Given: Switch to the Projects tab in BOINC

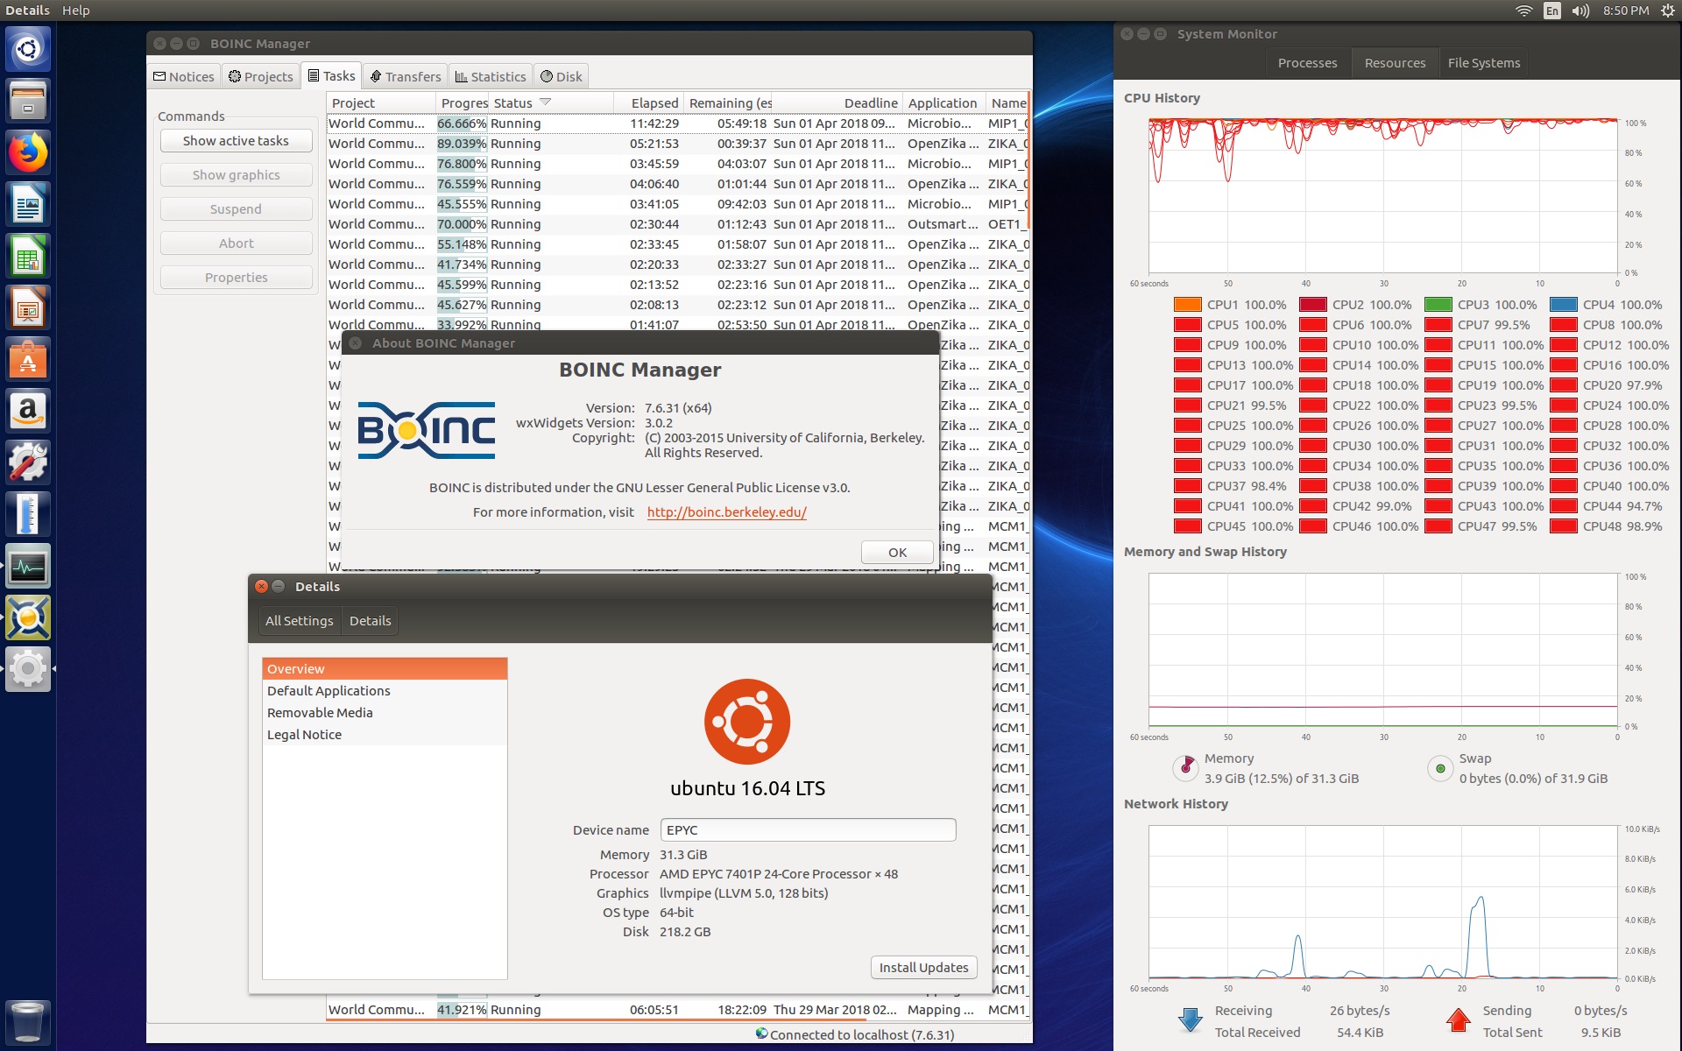Looking at the screenshot, I should click(x=260, y=76).
